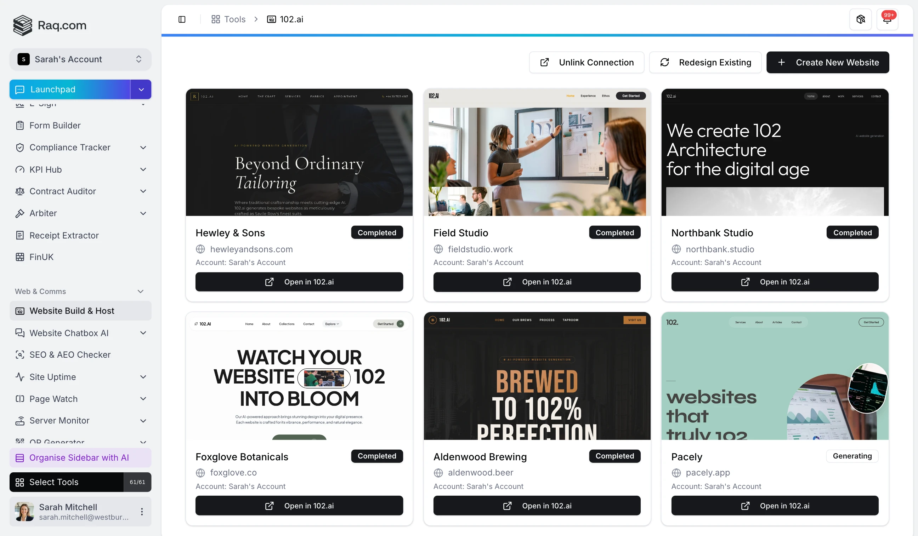Open the Sarah's Account switcher dropdown
The image size is (918, 536).
click(x=80, y=59)
